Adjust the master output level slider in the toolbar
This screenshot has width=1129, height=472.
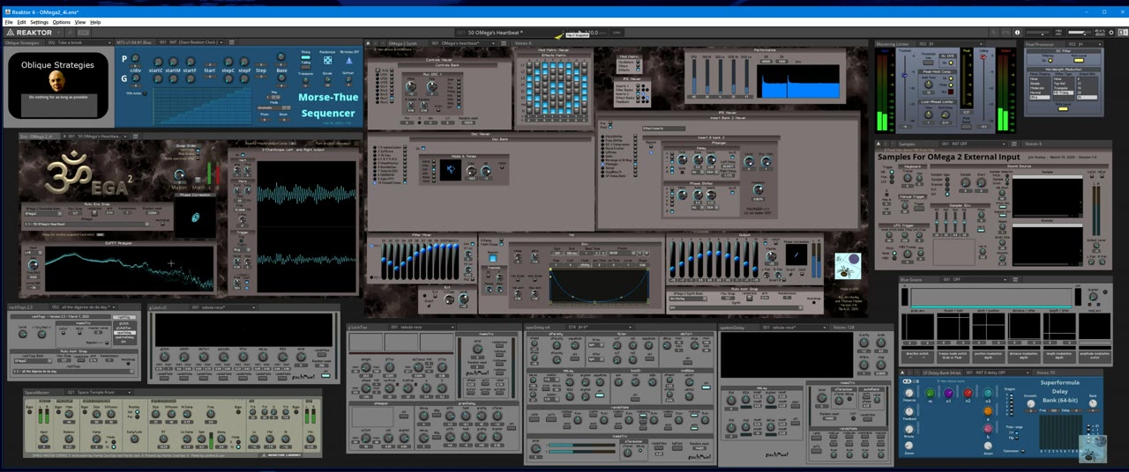pyautogui.click(x=1078, y=33)
